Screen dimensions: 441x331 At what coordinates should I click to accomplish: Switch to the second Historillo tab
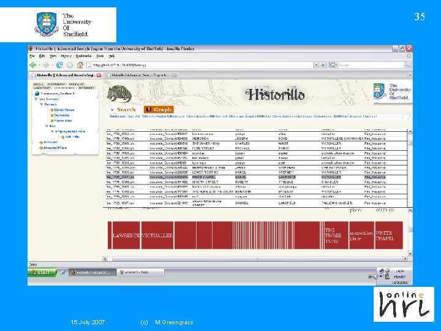coord(141,75)
